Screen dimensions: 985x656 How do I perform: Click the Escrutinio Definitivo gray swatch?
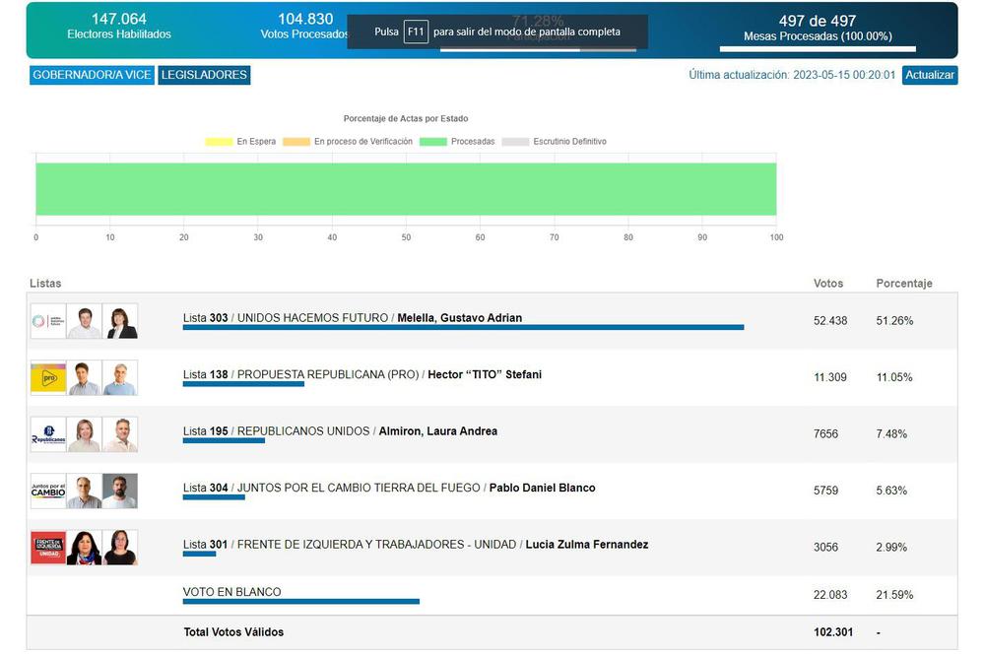pyautogui.click(x=515, y=142)
